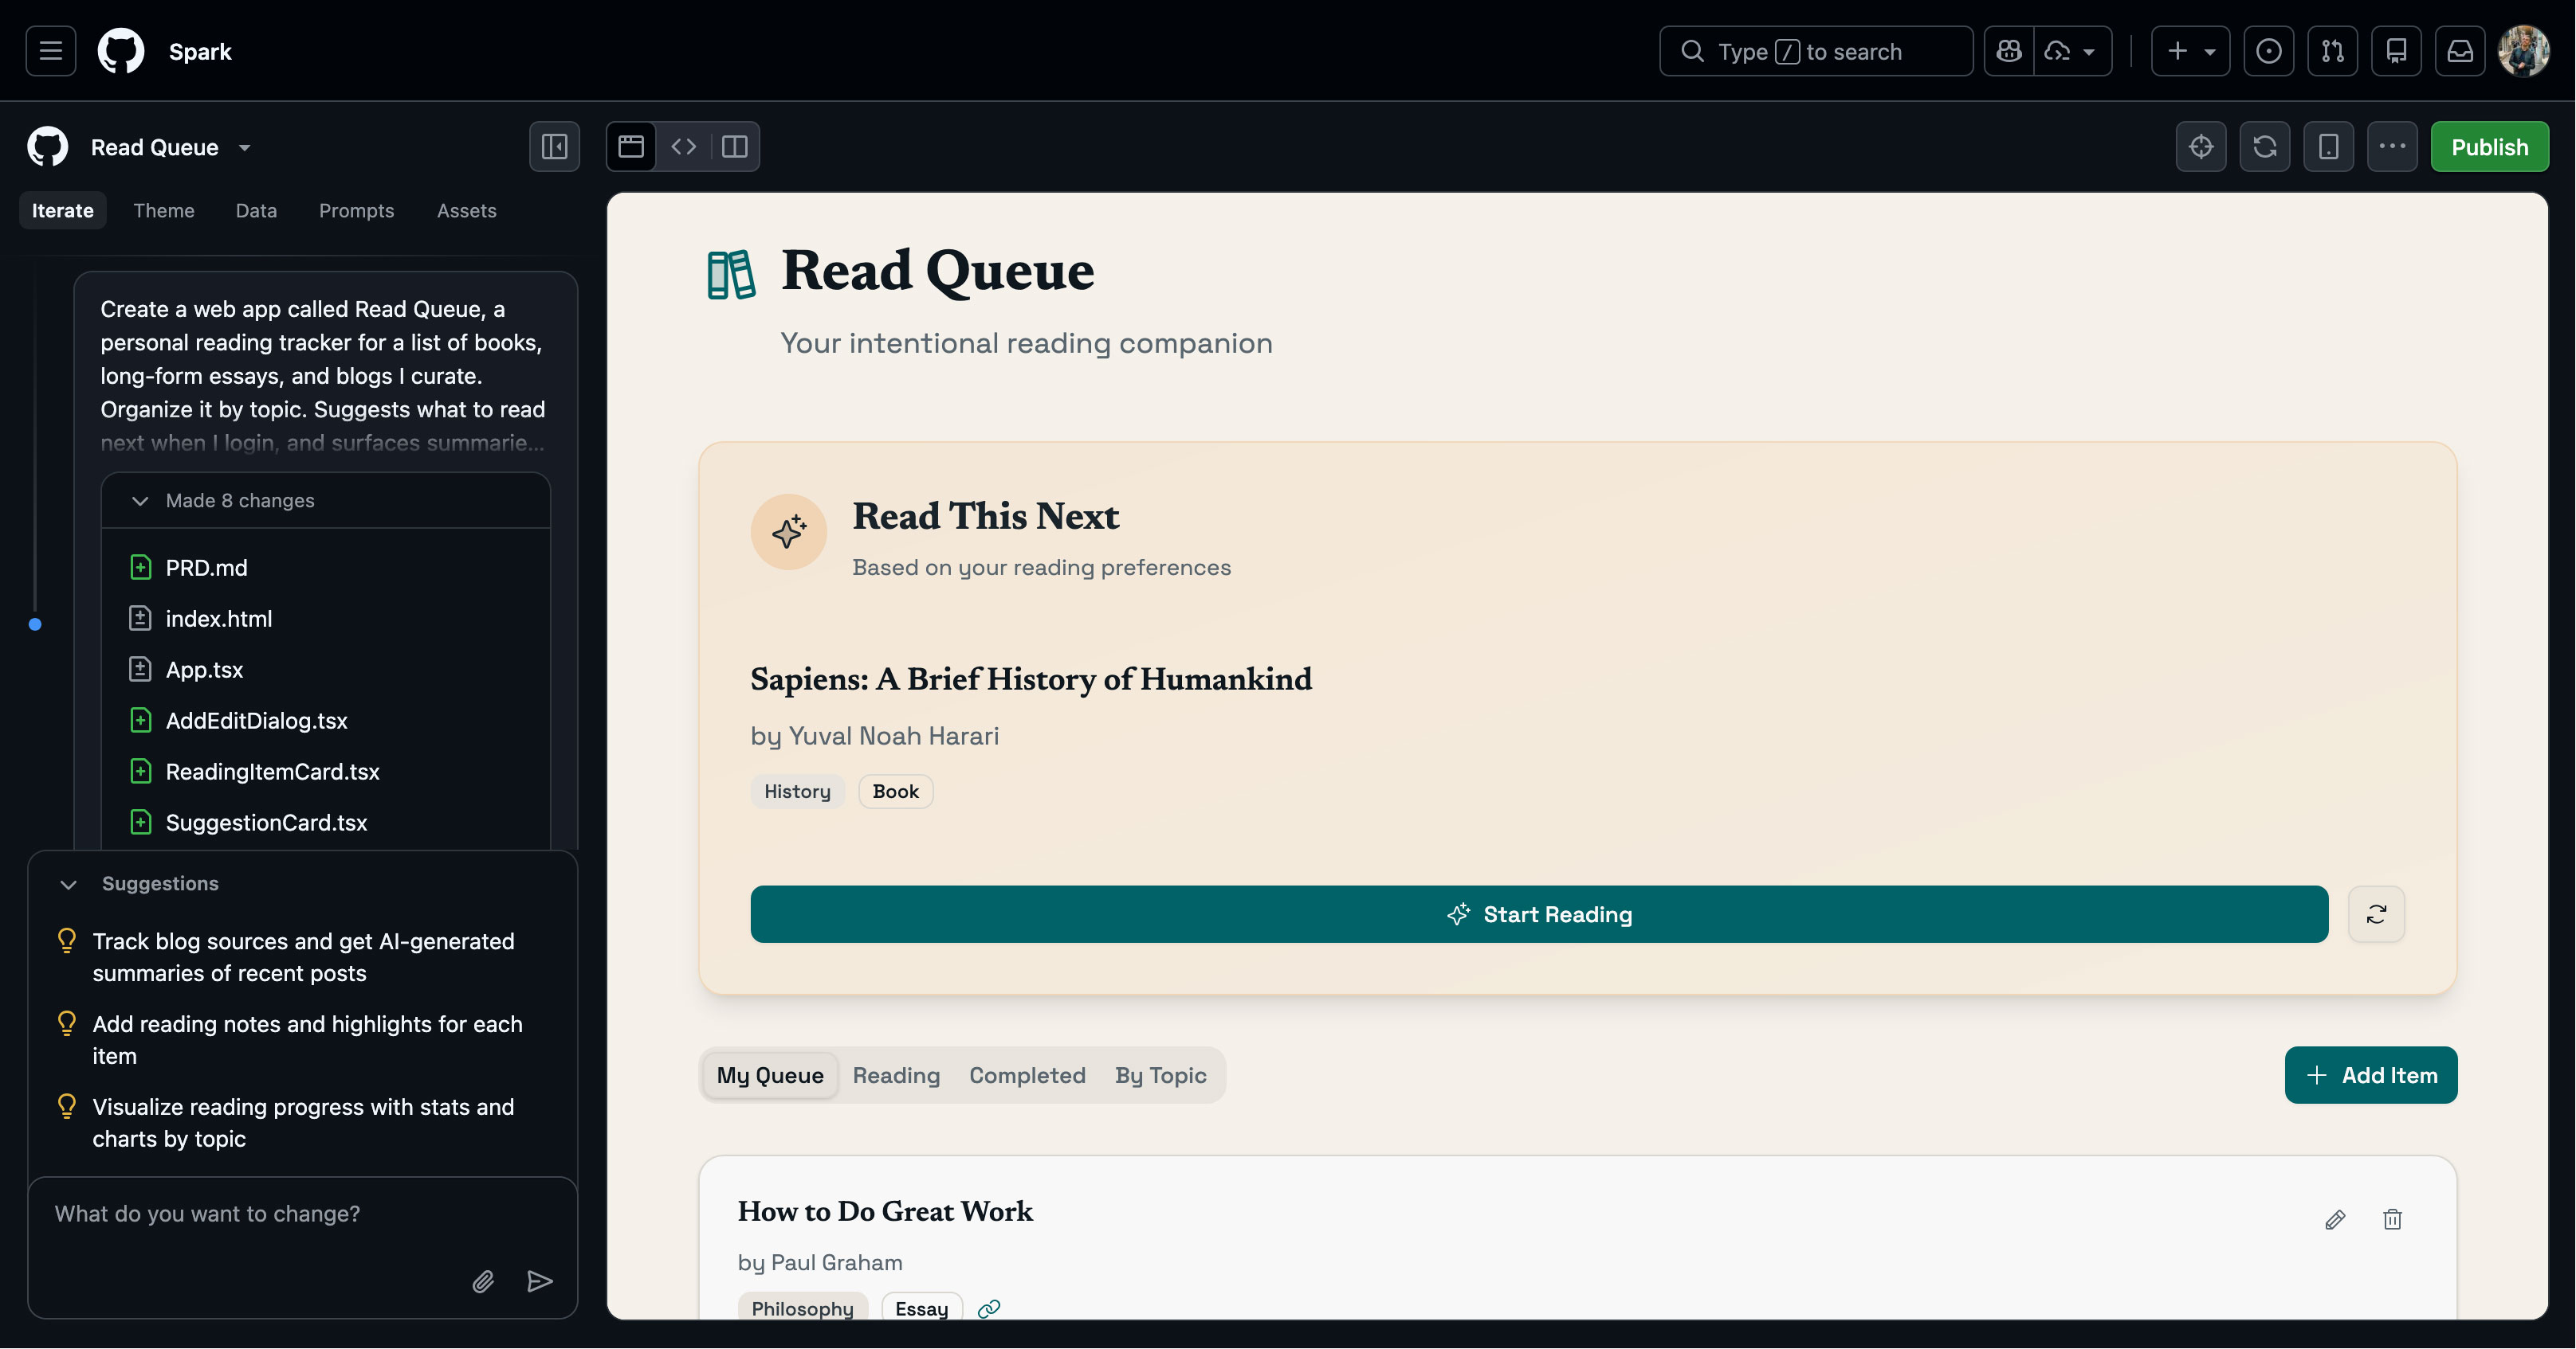Open the Data tab
This screenshot has height=1349, width=2576.
[256, 211]
